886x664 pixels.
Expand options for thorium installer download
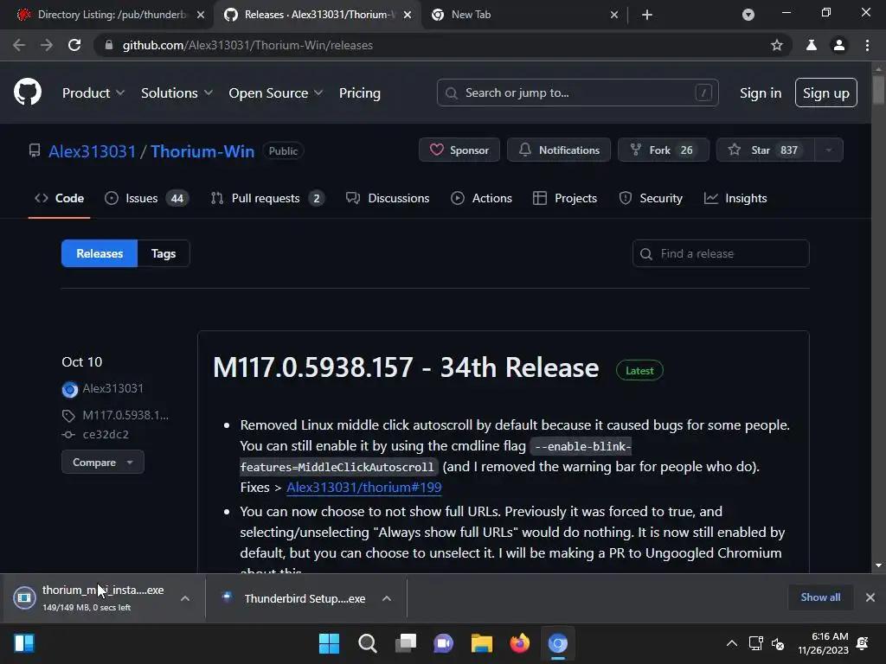point(185,598)
